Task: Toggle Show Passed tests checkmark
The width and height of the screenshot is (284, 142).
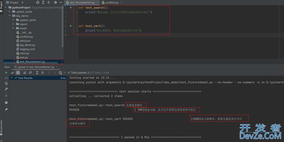Action: (x=12, y=73)
